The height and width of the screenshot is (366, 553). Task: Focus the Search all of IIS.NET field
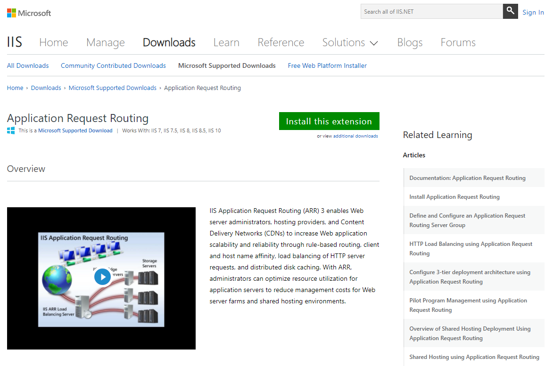pos(432,11)
